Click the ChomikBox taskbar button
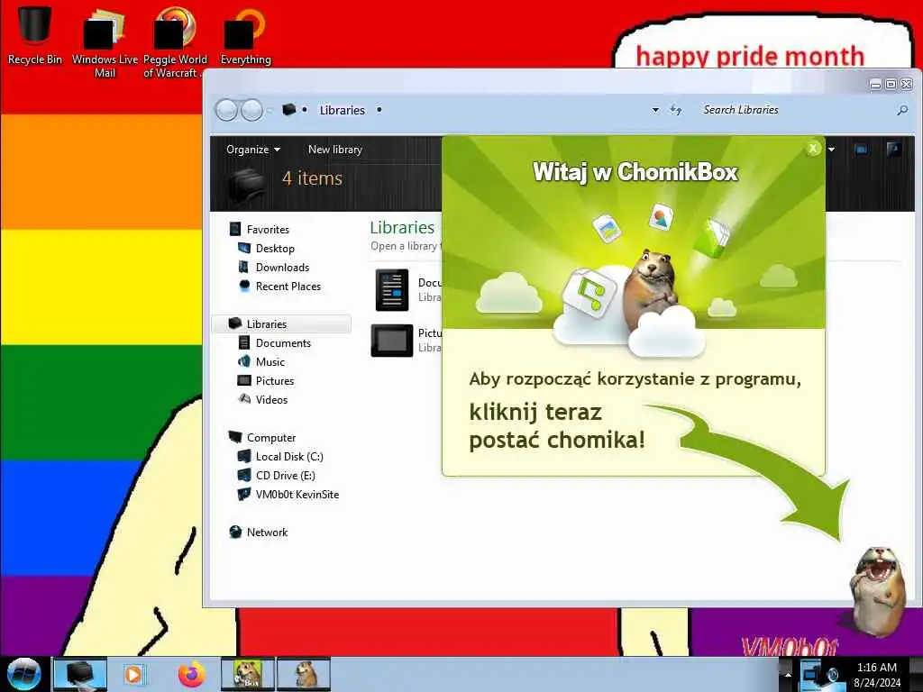This screenshot has height=692, width=923. (247, 674)
